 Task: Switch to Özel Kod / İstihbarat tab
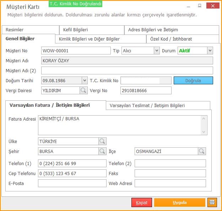182,39
